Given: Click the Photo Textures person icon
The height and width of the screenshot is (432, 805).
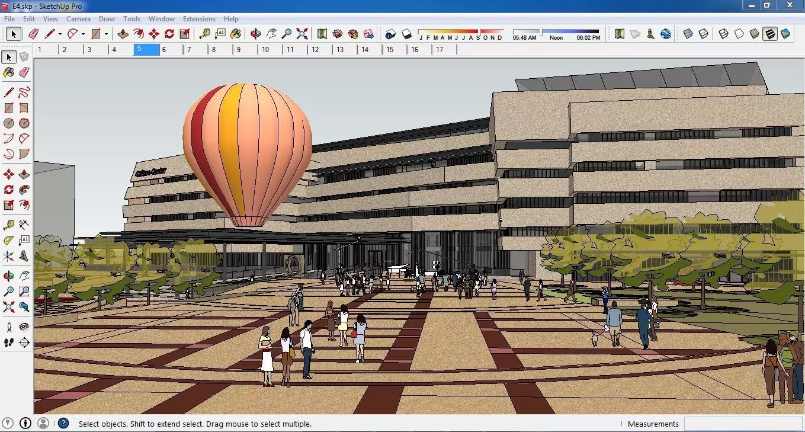Looking at the screenshot, I should pyautogui.click(x=650, y=34).
